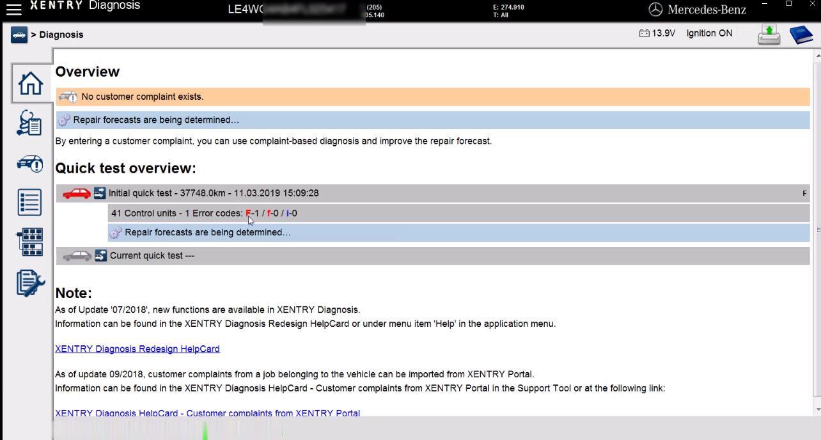Viewport: 821px width, 440px height.
Task: Click the scrollbar down arrow
Action: pos(817,409)
